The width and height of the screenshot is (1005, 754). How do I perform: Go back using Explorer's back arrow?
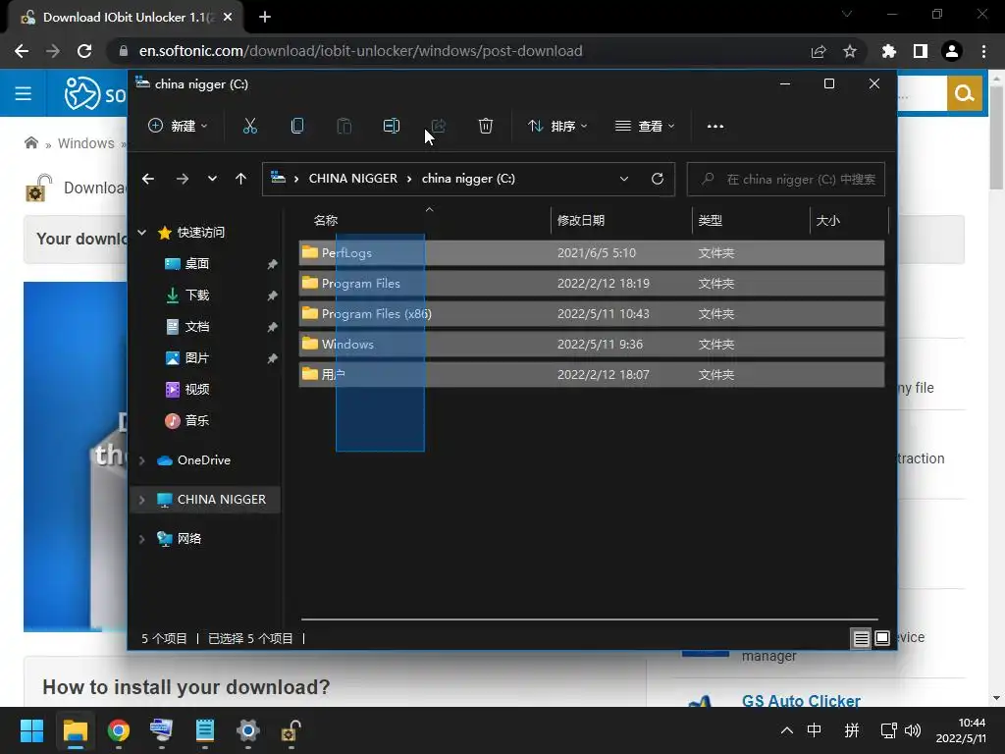[148, 179]
